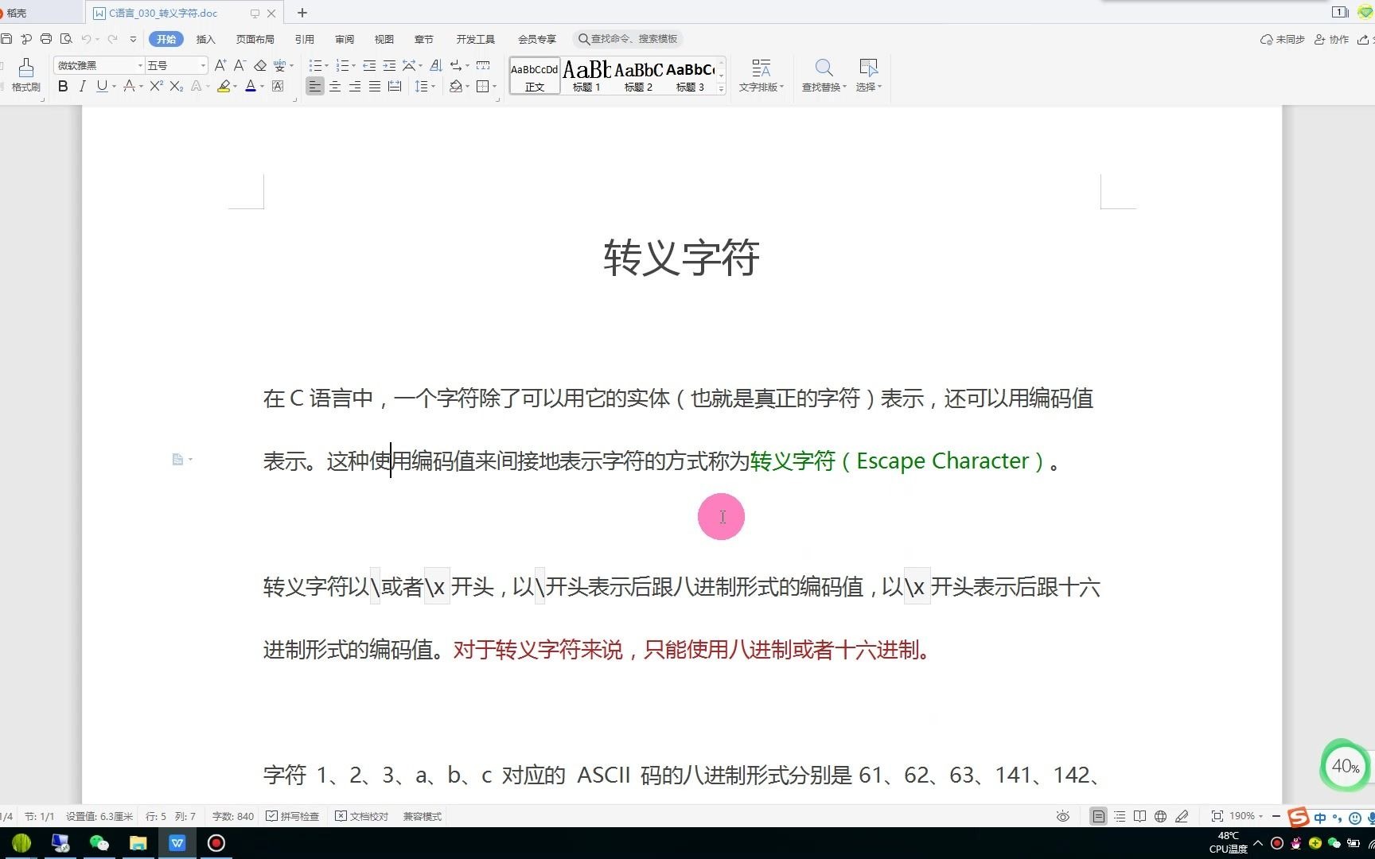Expand the styles gallery list
Screen dimensions: 1375x859
[x=721, y=89]
